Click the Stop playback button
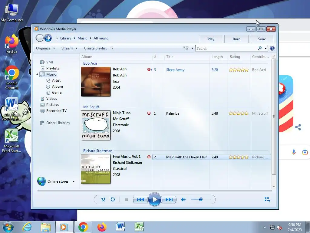Image resolution: width=310 pixels, height=233 pixels. (x=126, y=200)
